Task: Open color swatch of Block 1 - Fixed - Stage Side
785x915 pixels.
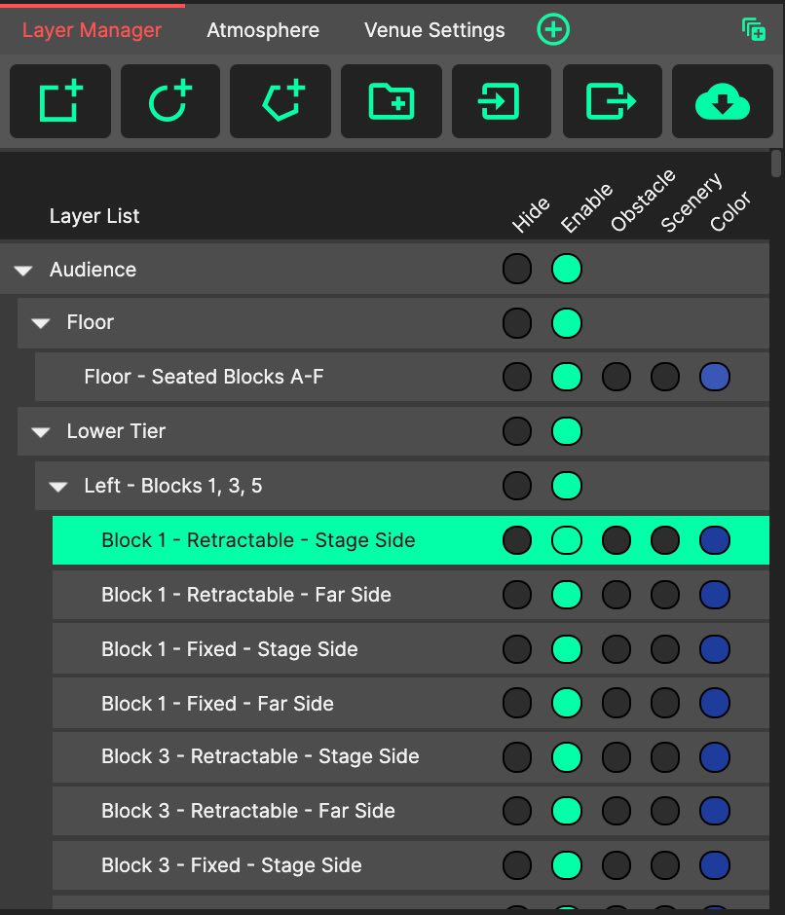Action: (x=715, y=649)
